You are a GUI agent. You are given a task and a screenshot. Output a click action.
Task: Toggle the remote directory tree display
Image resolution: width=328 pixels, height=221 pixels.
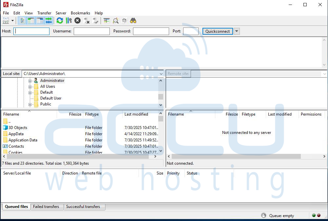coord(40,21)
